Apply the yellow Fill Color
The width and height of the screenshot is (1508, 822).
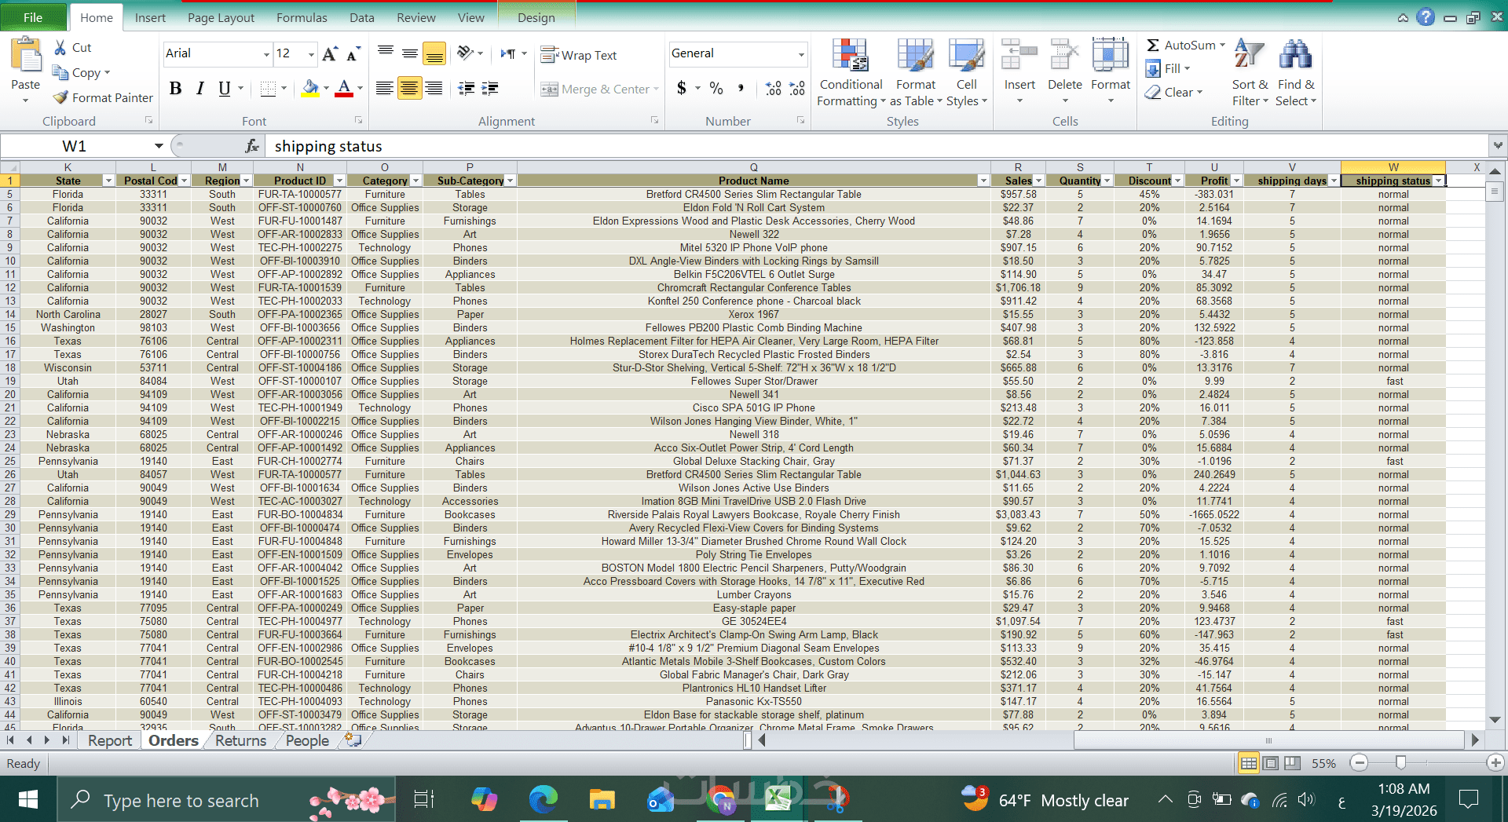click(x=311, y=88)
